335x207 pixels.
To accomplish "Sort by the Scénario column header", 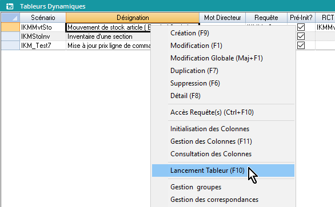I will point(43,18).
